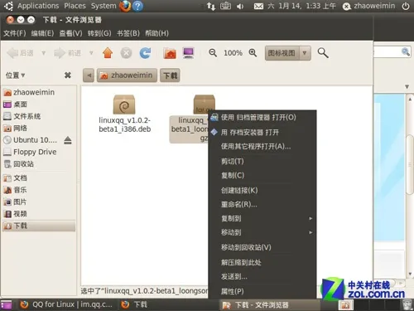Click the Stop loading icon

point(126,53)
